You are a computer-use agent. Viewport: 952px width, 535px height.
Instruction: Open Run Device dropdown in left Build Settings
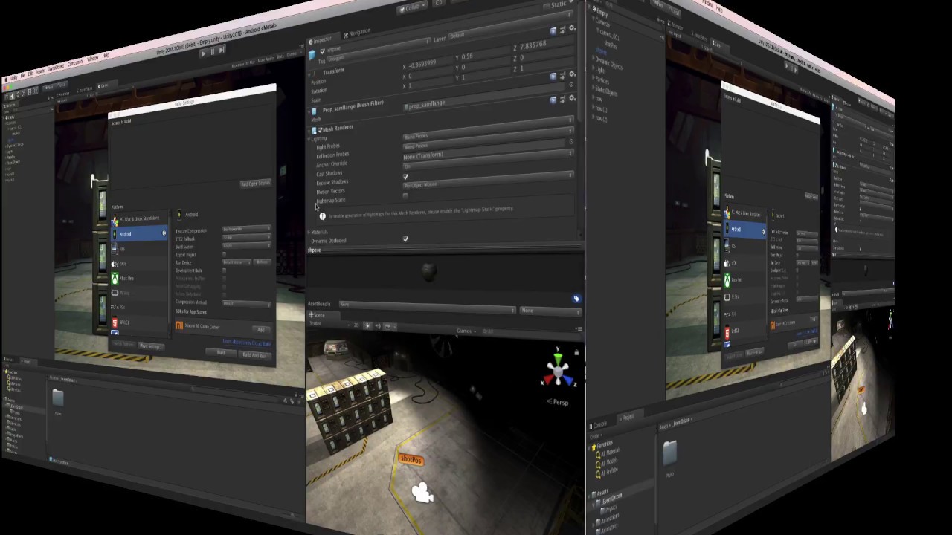[237, 262]
